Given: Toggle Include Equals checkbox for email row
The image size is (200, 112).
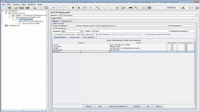Looking at the screenshot, I should coord(186,48).
